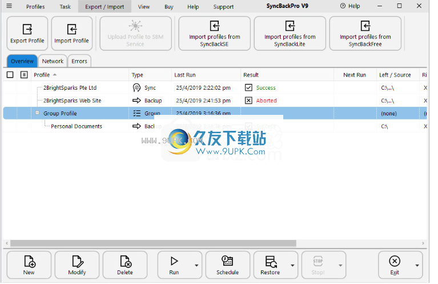438x284 pixels.
Task: Click the (none) source cell
Action: [389, 114]
